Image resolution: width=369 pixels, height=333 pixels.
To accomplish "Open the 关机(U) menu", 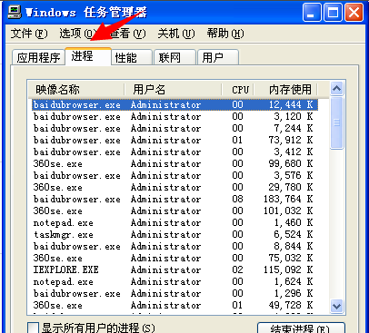I will point(176,34).
